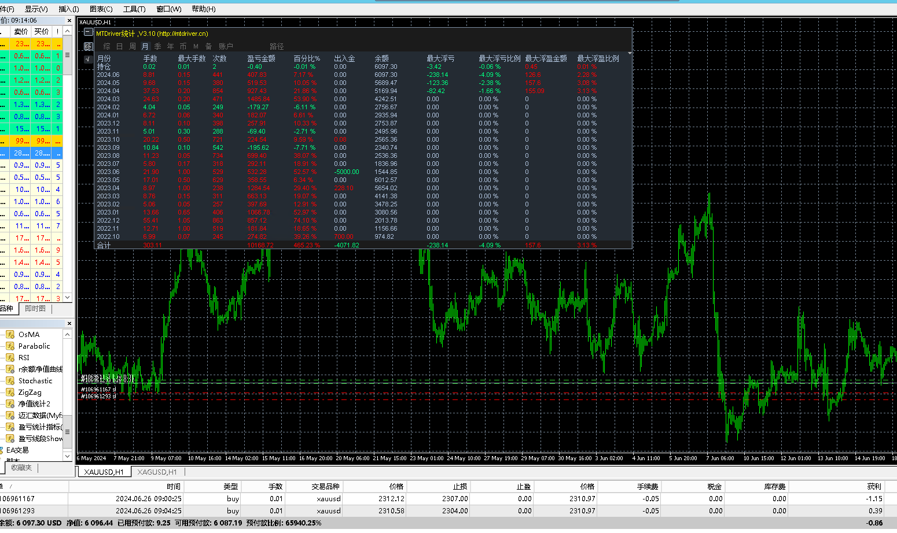
Task: Click the 余额 balance status bar text
Action: pos(31,523)
